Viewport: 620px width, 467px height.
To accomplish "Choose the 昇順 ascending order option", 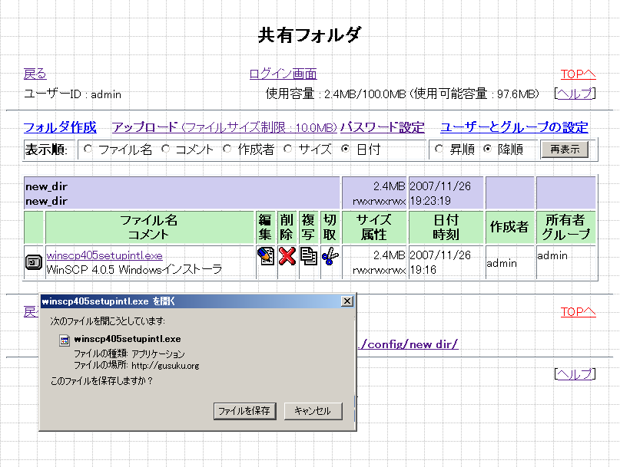I will pyautogui.click(x=439, y=150).
